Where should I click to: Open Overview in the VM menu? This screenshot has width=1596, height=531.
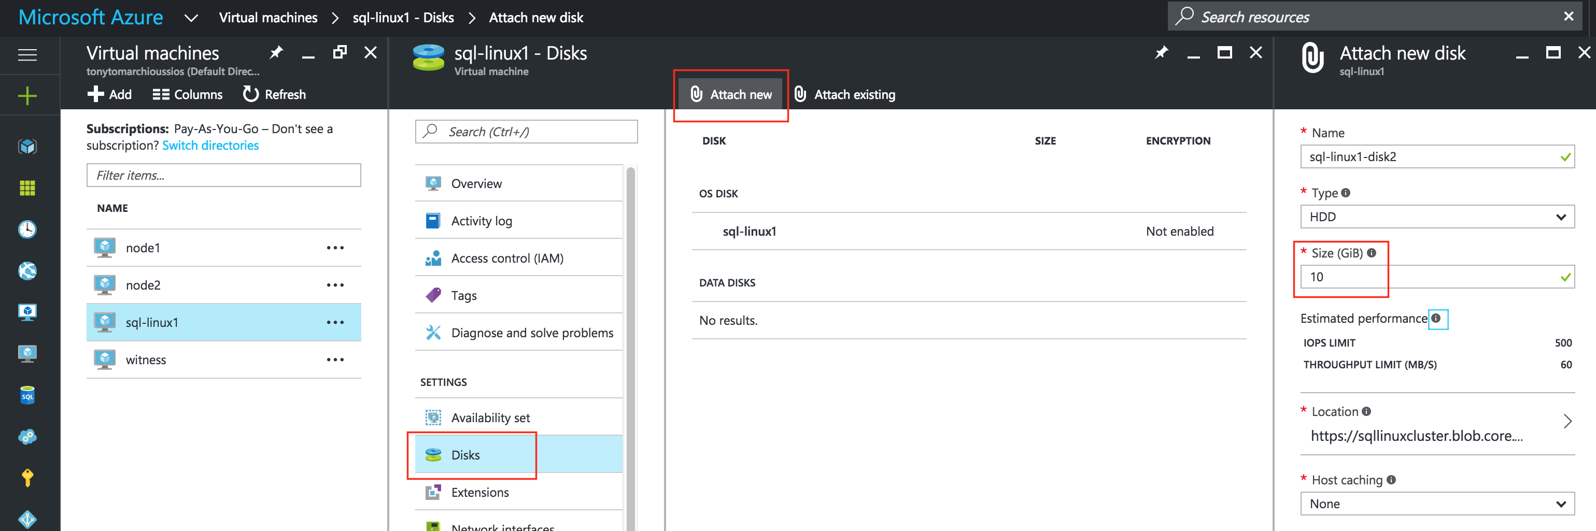point(518,183)
